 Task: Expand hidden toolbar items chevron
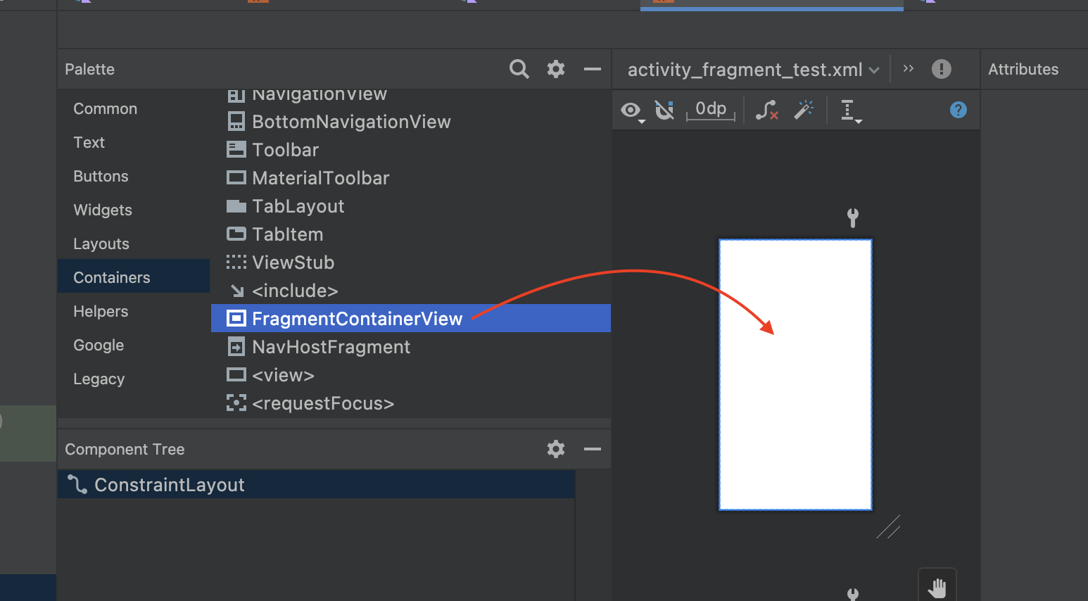point(909,68)
